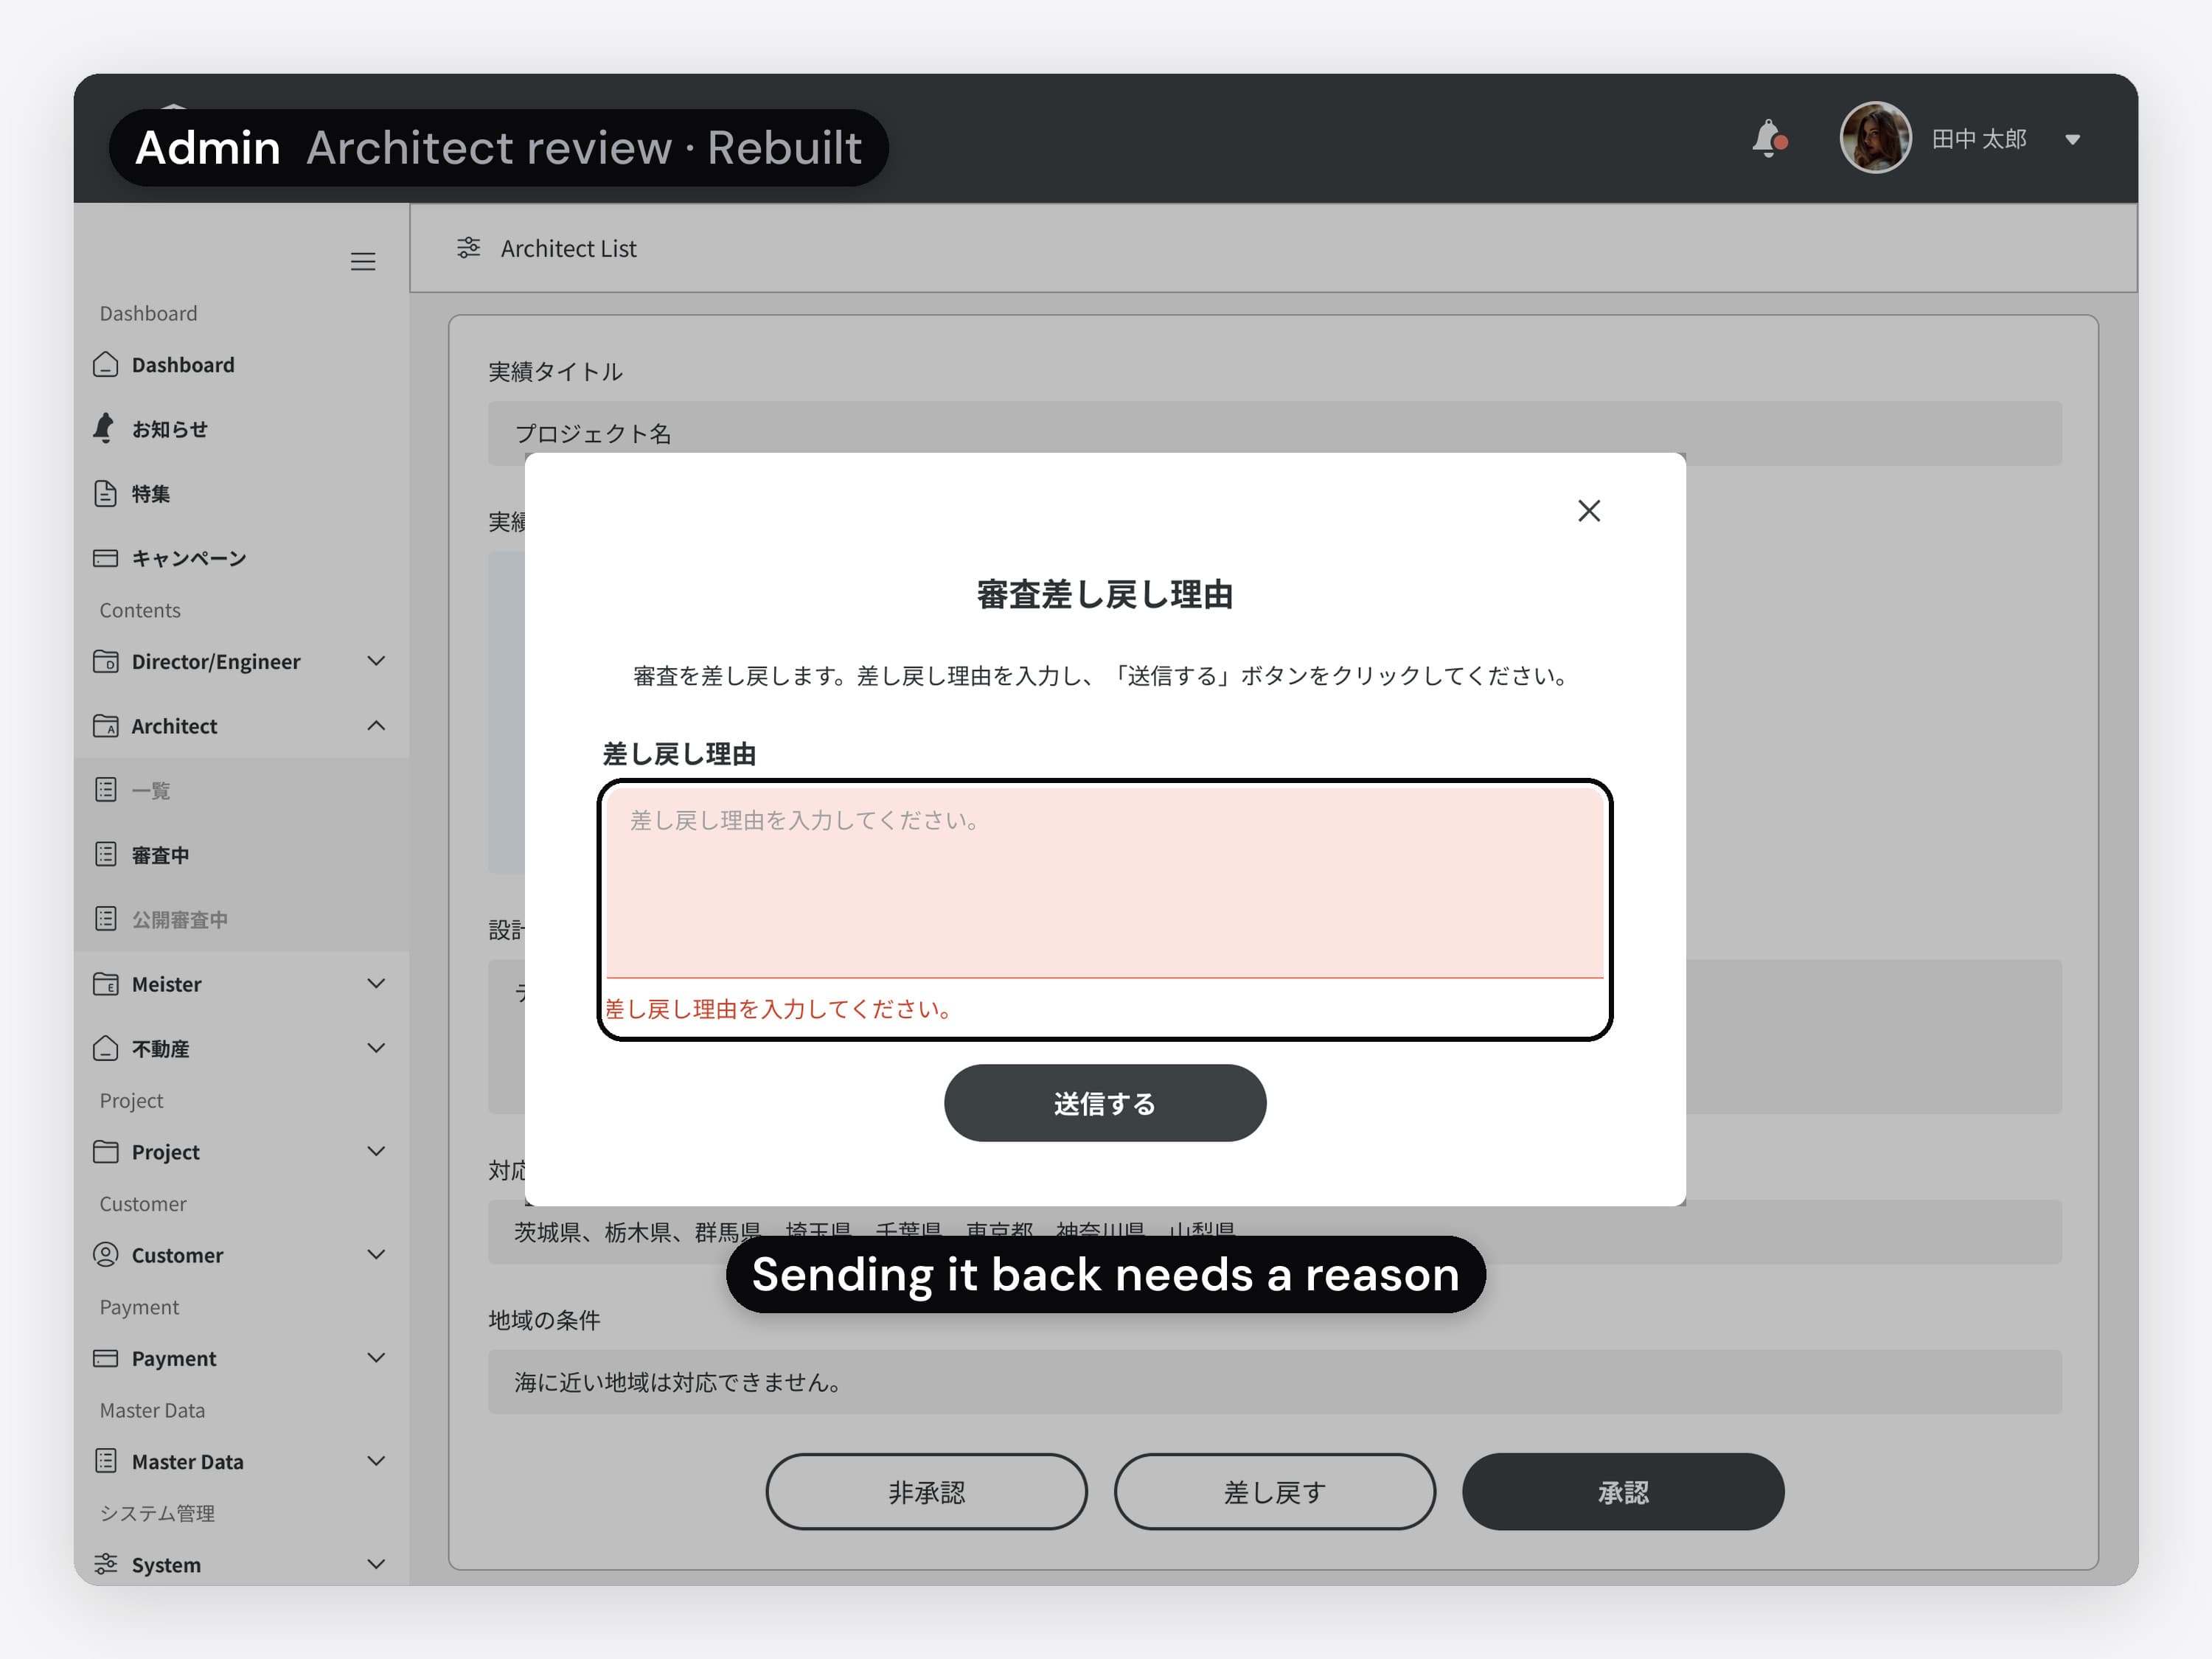Open the notification bell

coord(1768,138)
